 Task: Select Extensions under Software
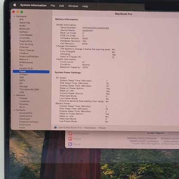coord(25,125)
